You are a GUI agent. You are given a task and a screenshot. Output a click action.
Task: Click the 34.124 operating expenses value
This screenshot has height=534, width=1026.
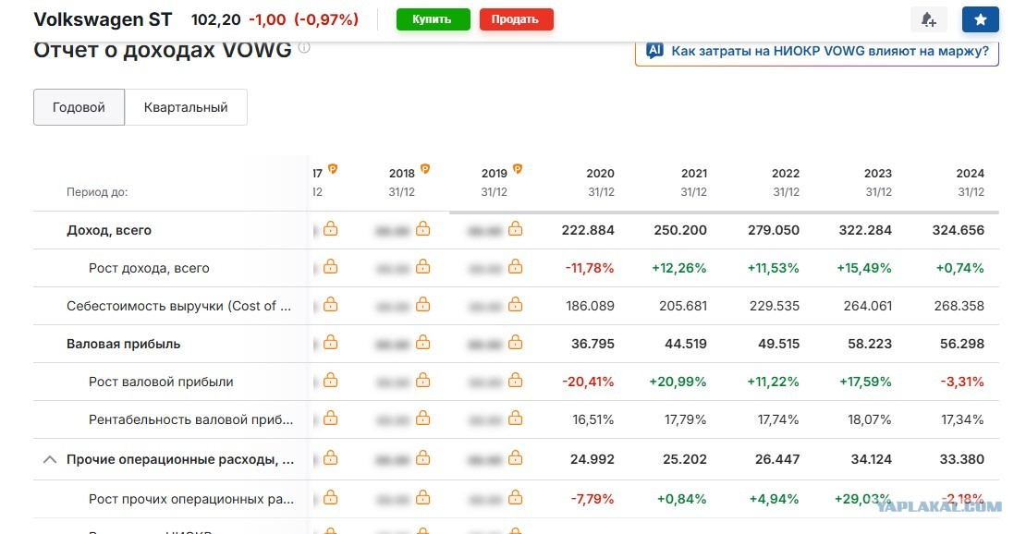tap(871, 460)
